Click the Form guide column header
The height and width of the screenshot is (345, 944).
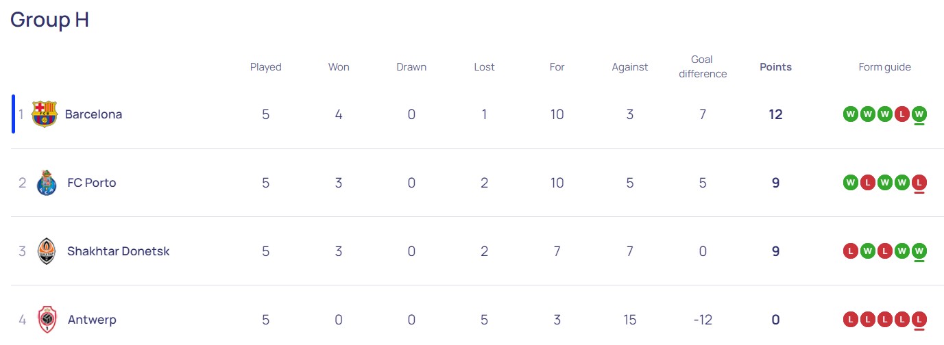point(884,67)
